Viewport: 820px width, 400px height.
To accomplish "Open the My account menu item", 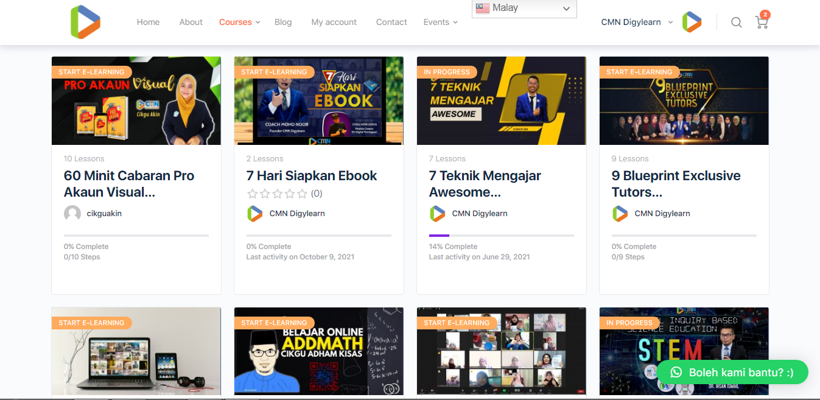I will tap(334, 22).
